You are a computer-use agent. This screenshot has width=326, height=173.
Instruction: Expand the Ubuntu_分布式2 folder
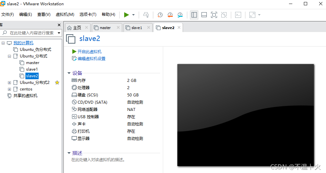click(x=9, y=83)
